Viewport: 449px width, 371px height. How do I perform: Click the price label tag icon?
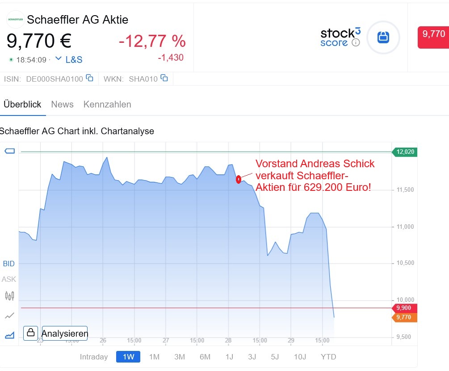(9, 151)
